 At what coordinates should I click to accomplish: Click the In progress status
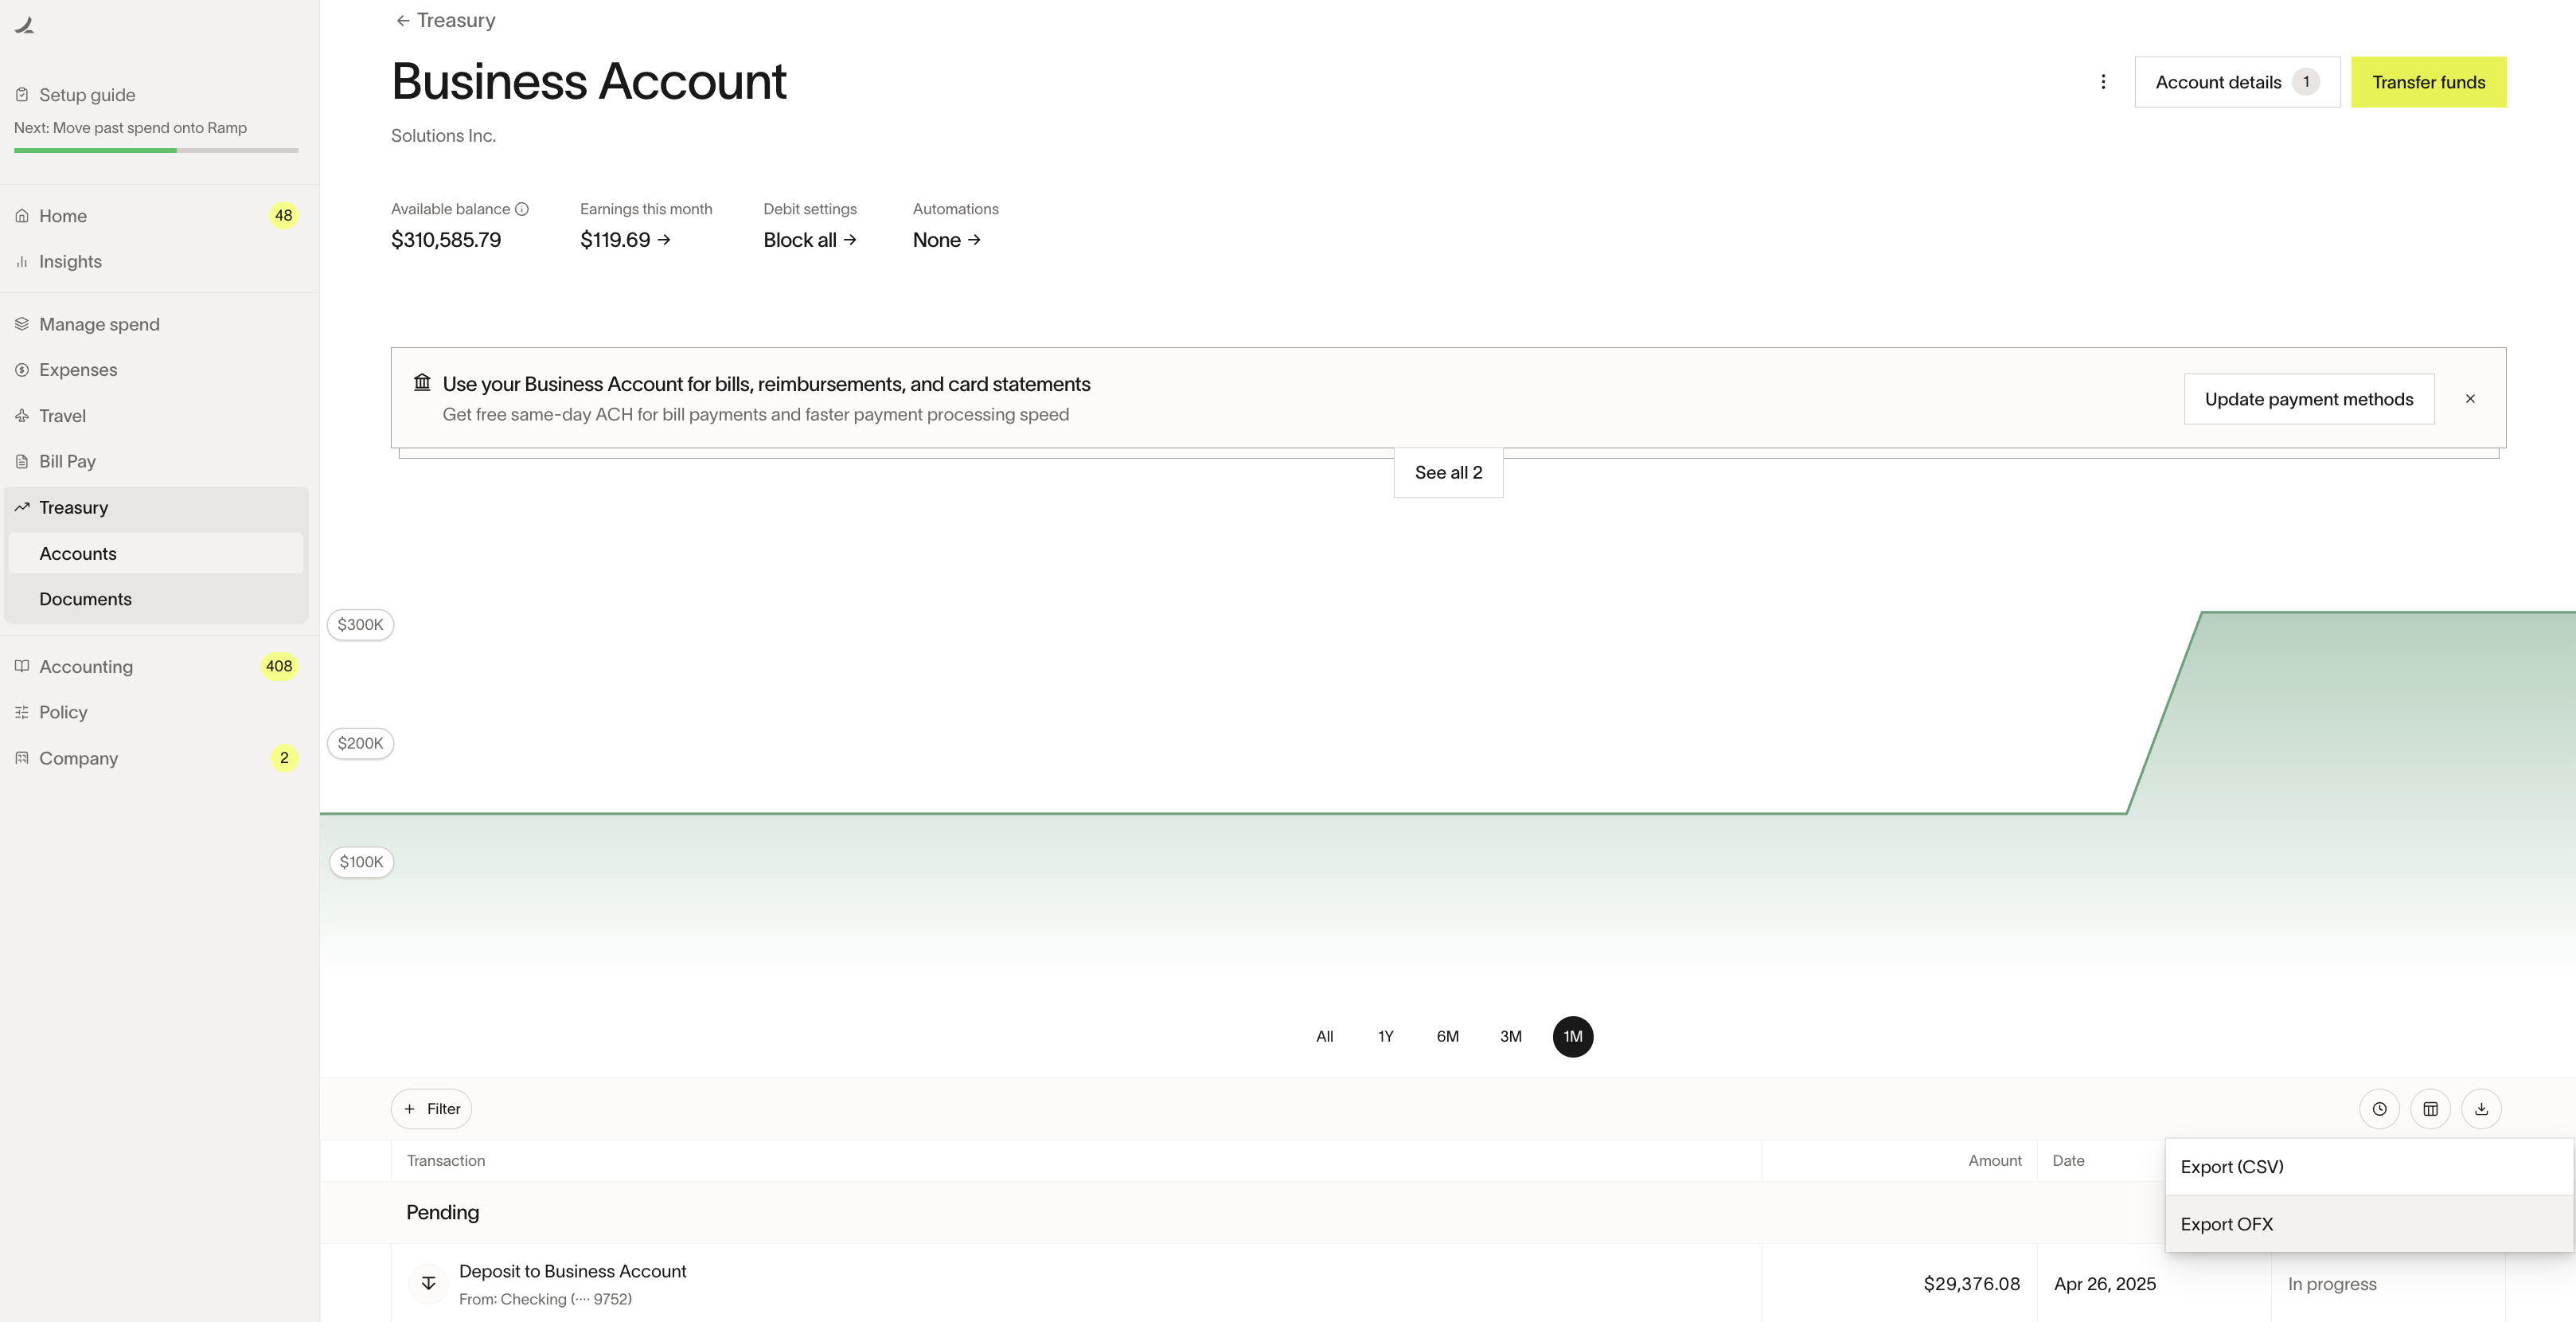[2332, 1284]
